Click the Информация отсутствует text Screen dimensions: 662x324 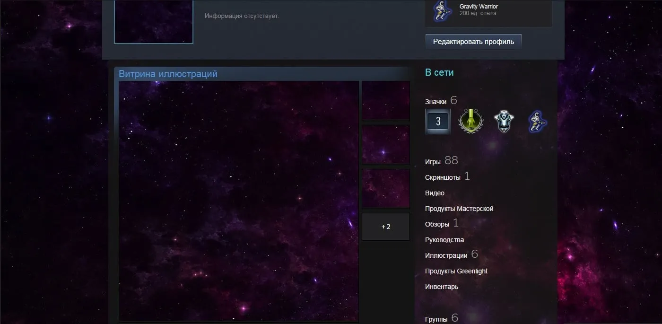[242, 16]
